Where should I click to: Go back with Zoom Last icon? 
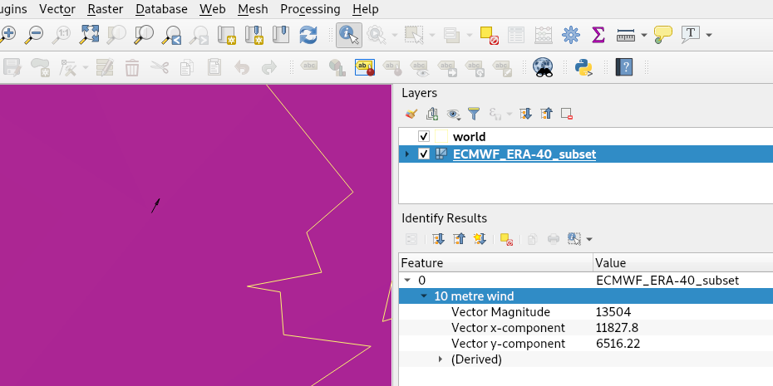173,35
